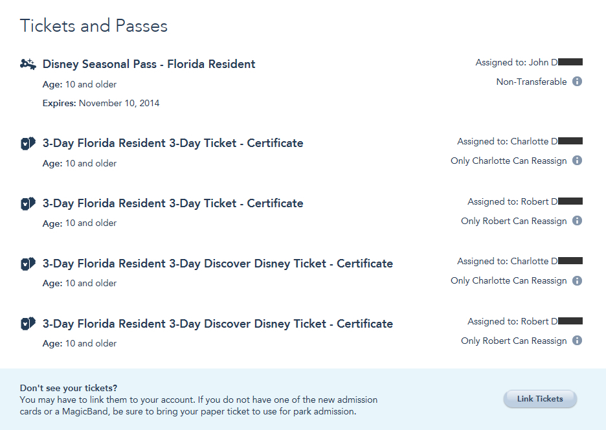Open info icon beside Non-Transferable
This screenshot has height=430, width=606.
(577, 82)
